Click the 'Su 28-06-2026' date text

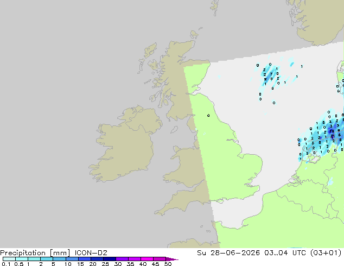(228, 253)
